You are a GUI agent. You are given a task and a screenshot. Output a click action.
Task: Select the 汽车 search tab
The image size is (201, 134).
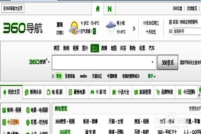[x=152, y=48]
